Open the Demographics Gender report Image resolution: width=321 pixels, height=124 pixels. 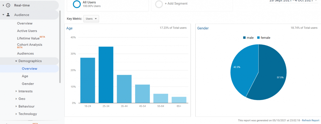[28, 84]
